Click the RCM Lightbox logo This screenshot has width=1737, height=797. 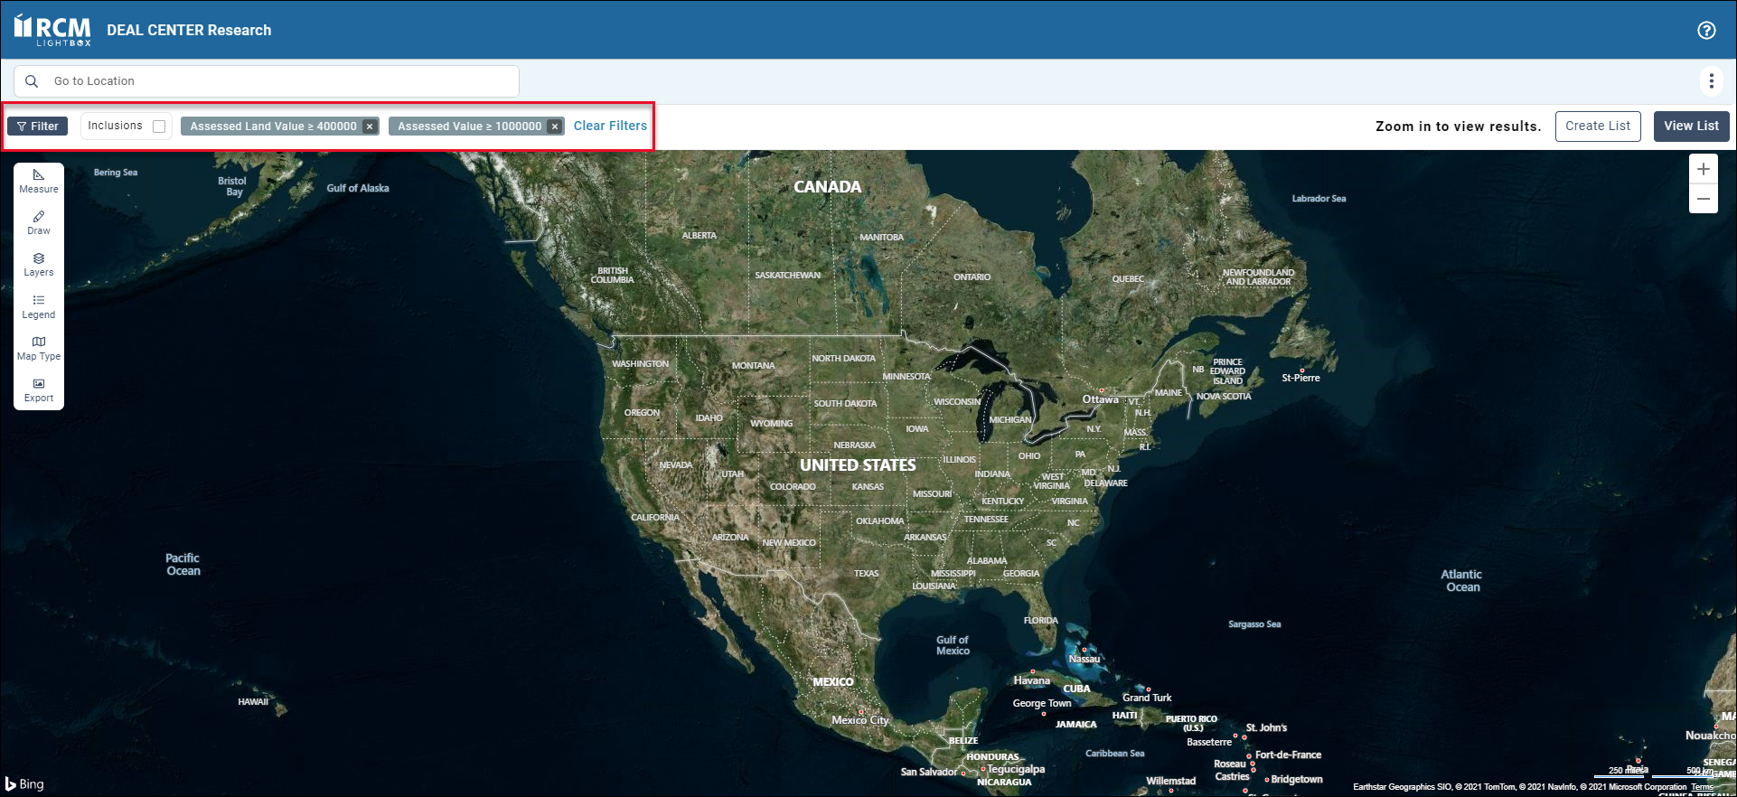point(53,30)
